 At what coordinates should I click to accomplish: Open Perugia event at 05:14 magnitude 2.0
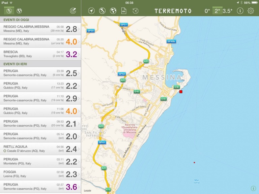point(40,136)
